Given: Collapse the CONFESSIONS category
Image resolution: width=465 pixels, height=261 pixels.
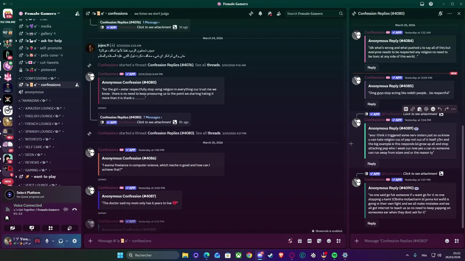Looking at the screenshot, I should click(39, 78).
